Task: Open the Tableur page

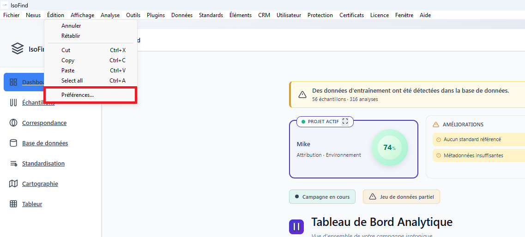Action: 32,204
